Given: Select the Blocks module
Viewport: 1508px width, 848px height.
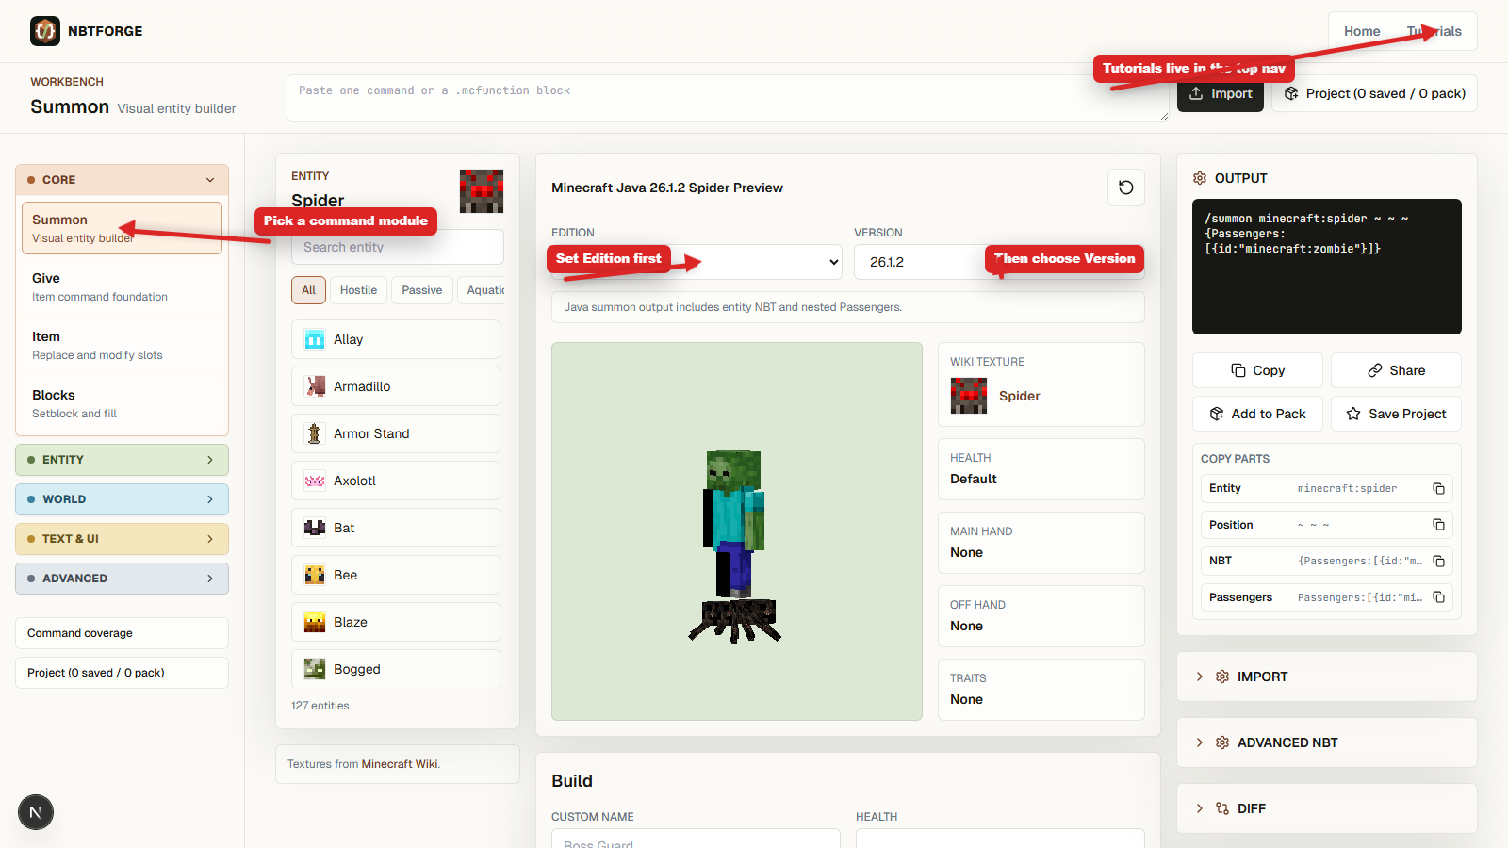Looking at the screenshot, I should click(x=122, y=403).
